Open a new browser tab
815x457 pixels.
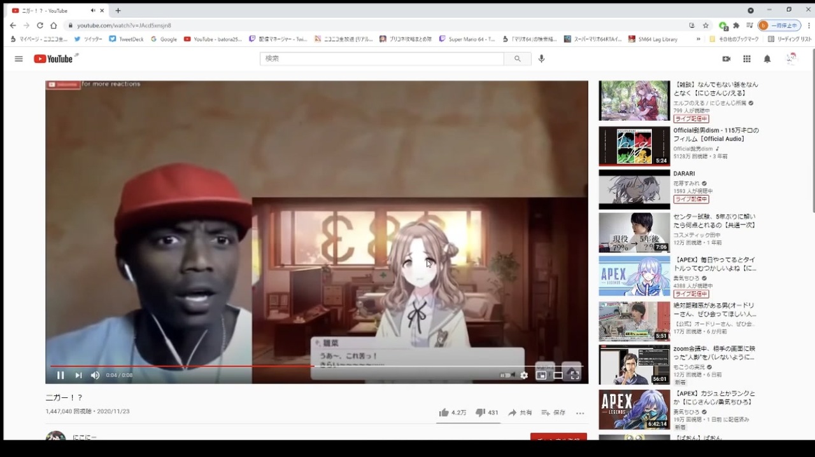118,11
